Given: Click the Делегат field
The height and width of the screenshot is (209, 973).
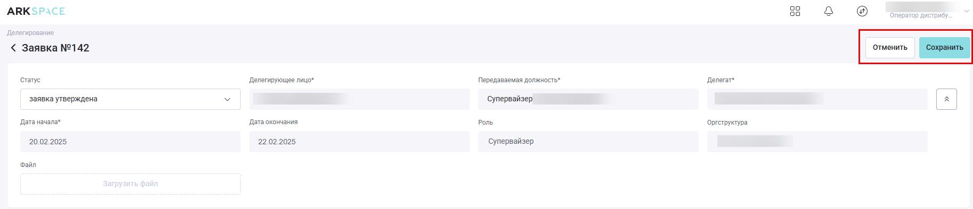Looking at the screenshot, I should [817, 99].
